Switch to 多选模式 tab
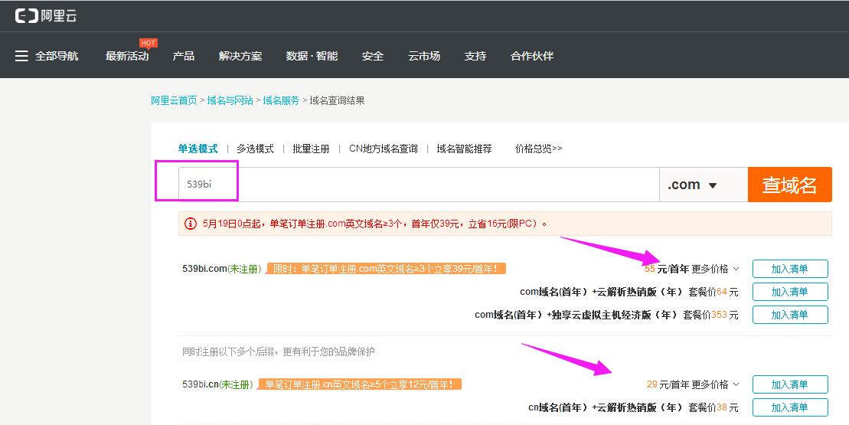 point(255,149)
